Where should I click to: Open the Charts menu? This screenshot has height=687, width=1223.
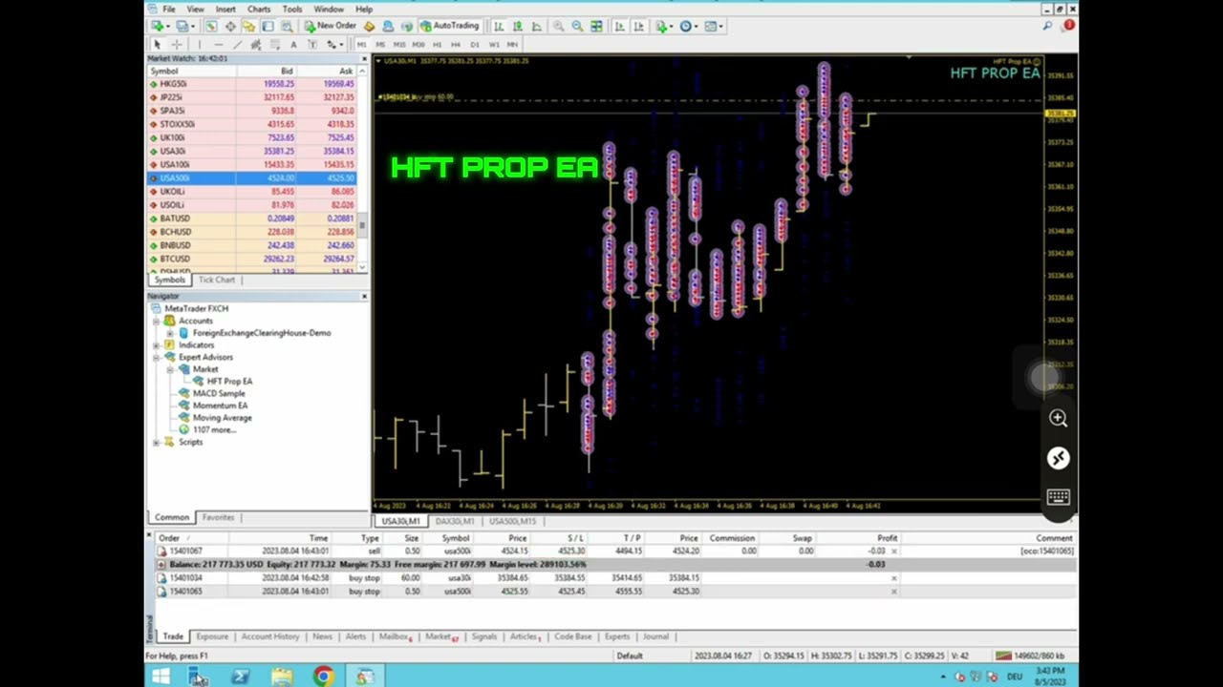point(259,9)
